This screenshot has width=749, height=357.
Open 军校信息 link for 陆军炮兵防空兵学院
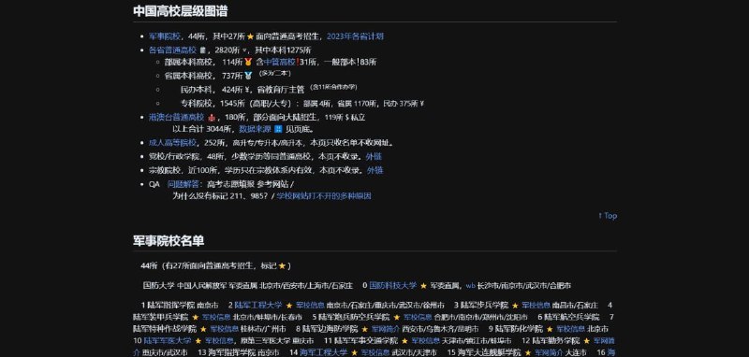point(418,317)
